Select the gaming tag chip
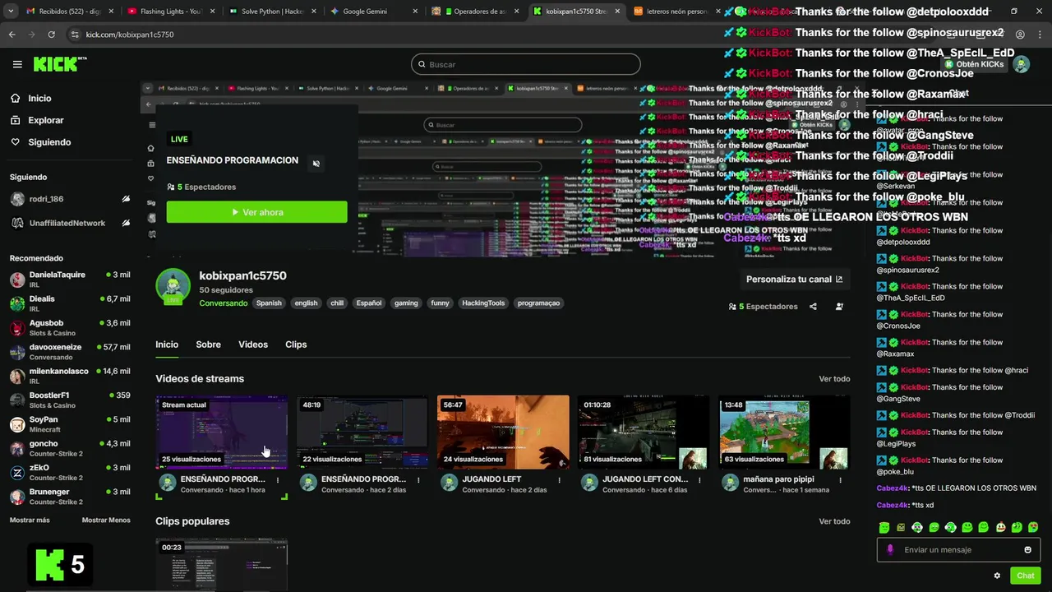Image resolution: width=1052 pixels, height=592 pixels. (406, 303)
